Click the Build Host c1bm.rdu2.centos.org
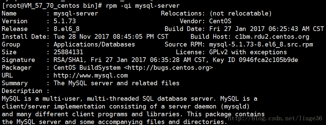 [272, 37]
